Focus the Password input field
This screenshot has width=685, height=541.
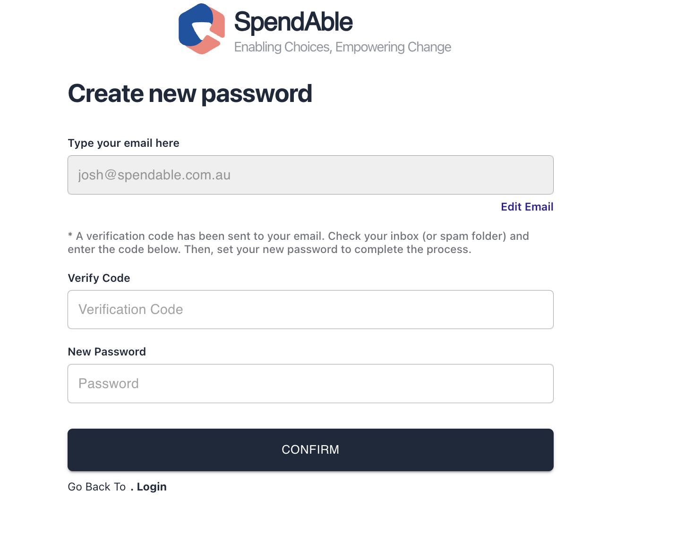tap(310, 383)
